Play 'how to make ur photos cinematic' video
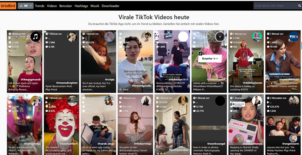This screenshot has height=155, width=302. pyautogui.click(x=209, y=125)
